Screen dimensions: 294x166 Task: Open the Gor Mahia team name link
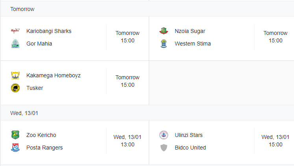39,44
